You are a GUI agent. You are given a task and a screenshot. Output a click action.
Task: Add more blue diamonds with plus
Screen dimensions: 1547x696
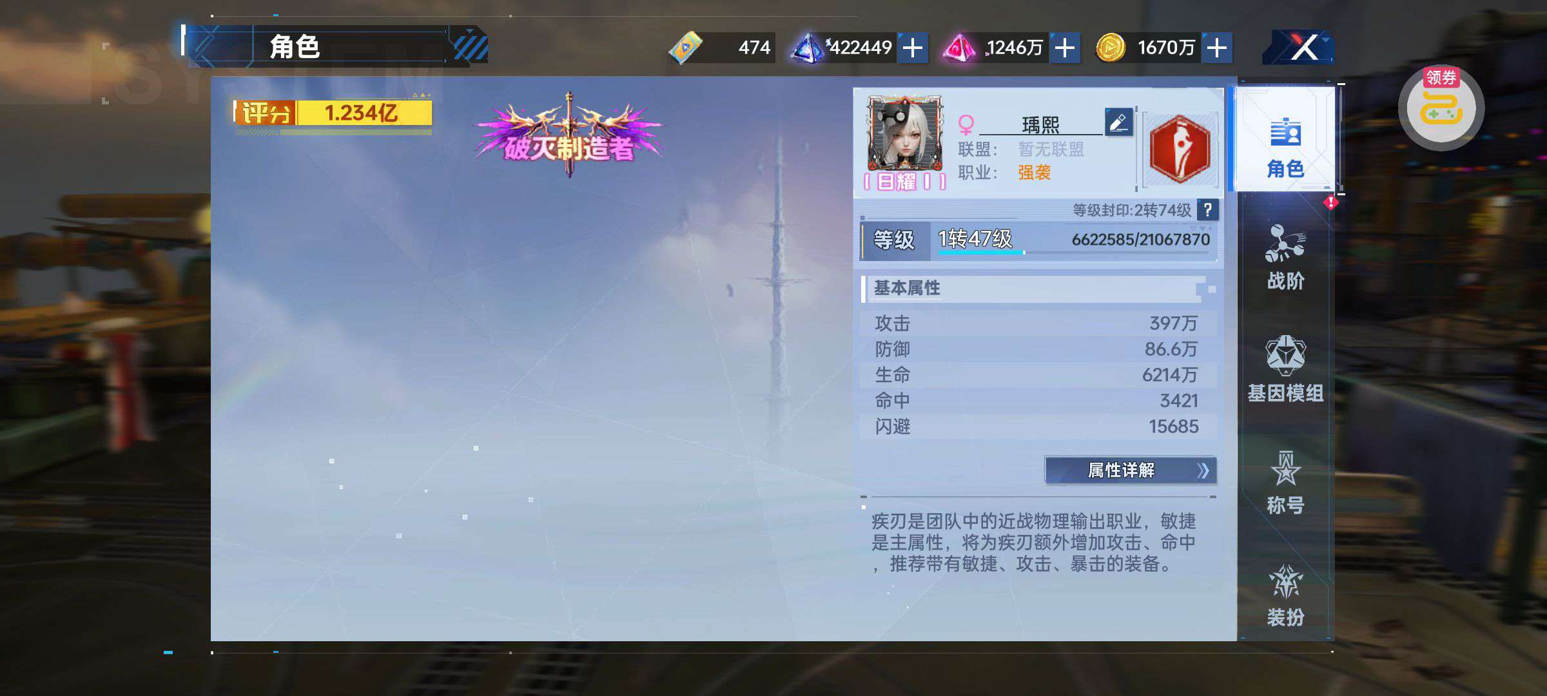coord(912,48)
